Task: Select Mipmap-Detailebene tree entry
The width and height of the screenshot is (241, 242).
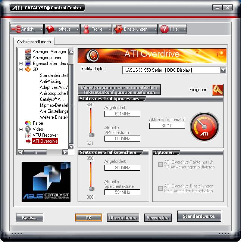Action: [54, 105]
